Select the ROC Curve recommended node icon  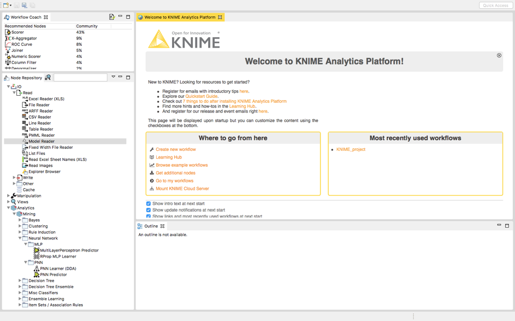click(8, 44)
